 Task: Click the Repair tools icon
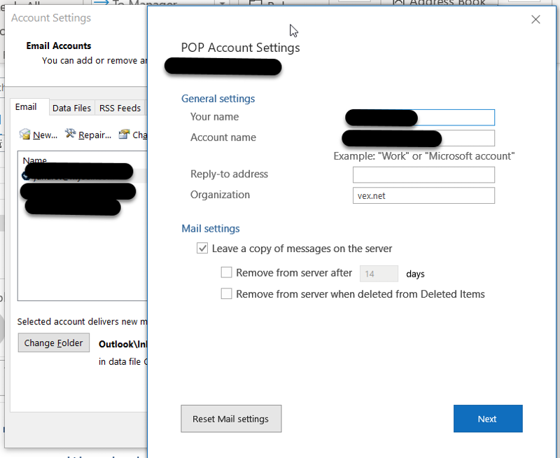tap(71, 134)
